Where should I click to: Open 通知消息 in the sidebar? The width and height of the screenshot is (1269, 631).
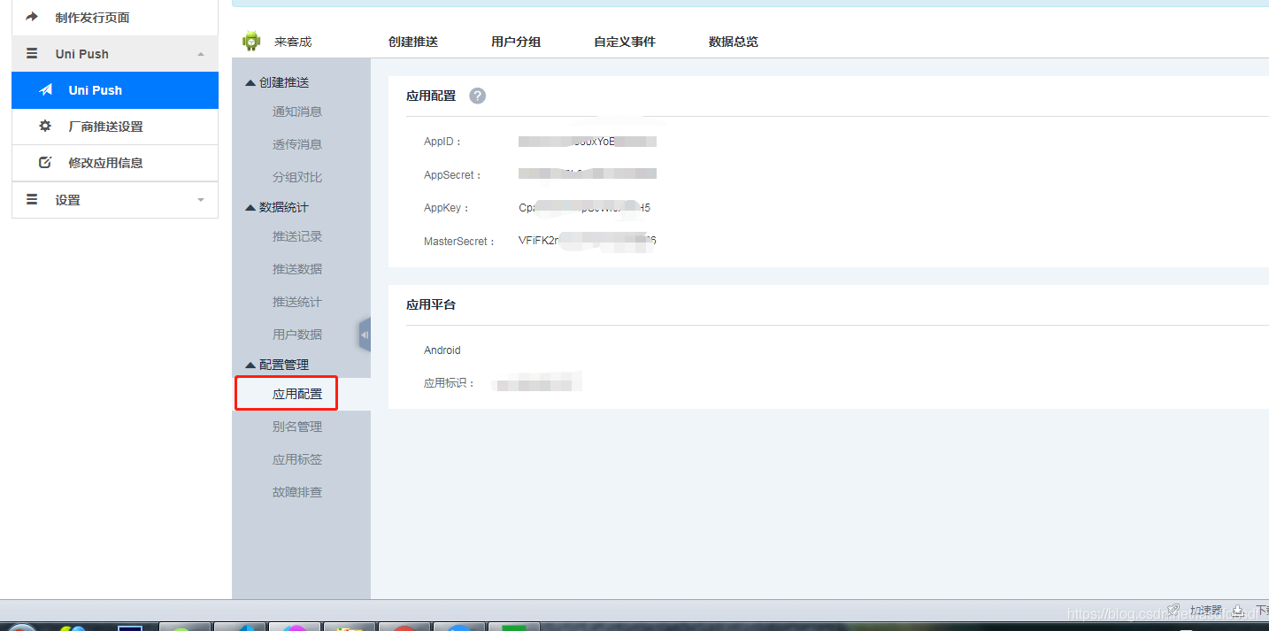(x=297, y=112)
